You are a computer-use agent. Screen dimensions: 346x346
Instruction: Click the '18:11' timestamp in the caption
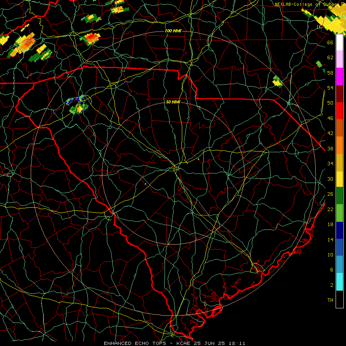click(237, 343)
